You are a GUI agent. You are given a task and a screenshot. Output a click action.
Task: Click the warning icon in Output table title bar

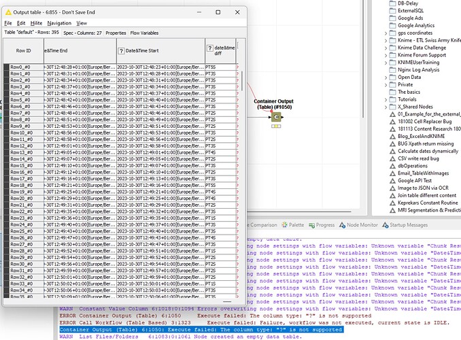click(x=8, y=12)
